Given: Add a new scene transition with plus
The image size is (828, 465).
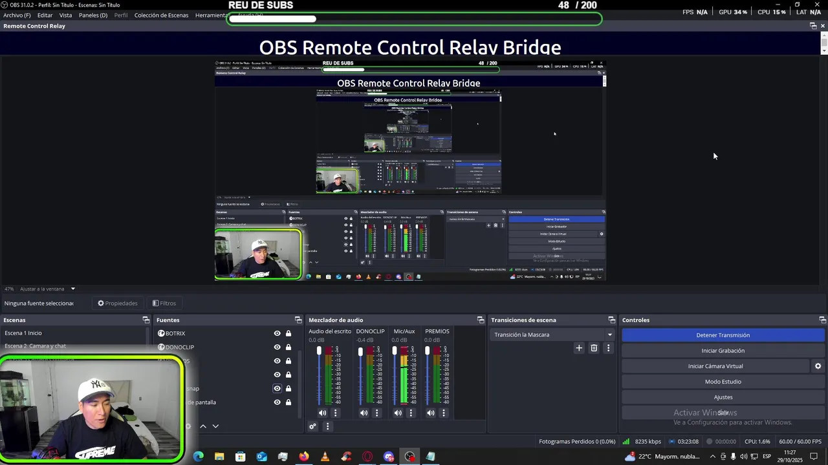Looking at the screenshot, I should coord(579,348).
